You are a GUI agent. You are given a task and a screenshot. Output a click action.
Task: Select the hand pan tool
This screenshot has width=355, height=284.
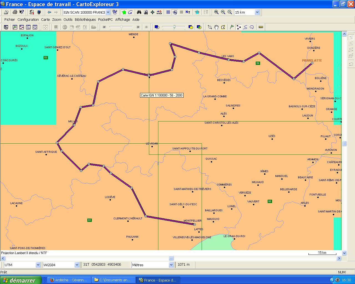[216, 27]
